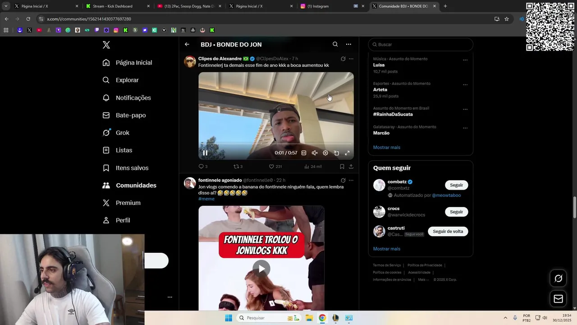The width and height of the screenshot is (577, 325).
Task: Open Grok action on Clipes do Alexandre post
Action: pyautogui.click(x=343, y=59)
